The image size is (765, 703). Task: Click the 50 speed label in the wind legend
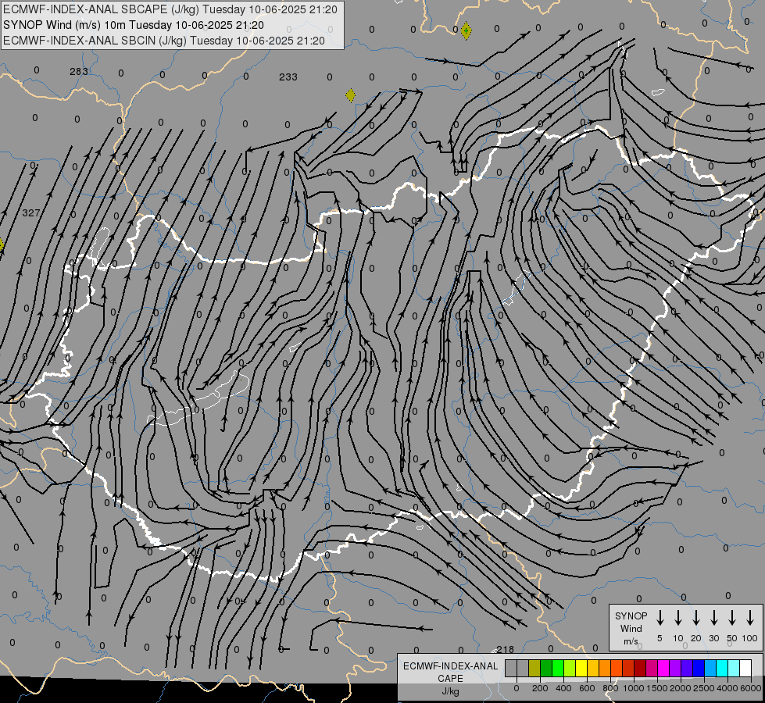coord(732,638)
